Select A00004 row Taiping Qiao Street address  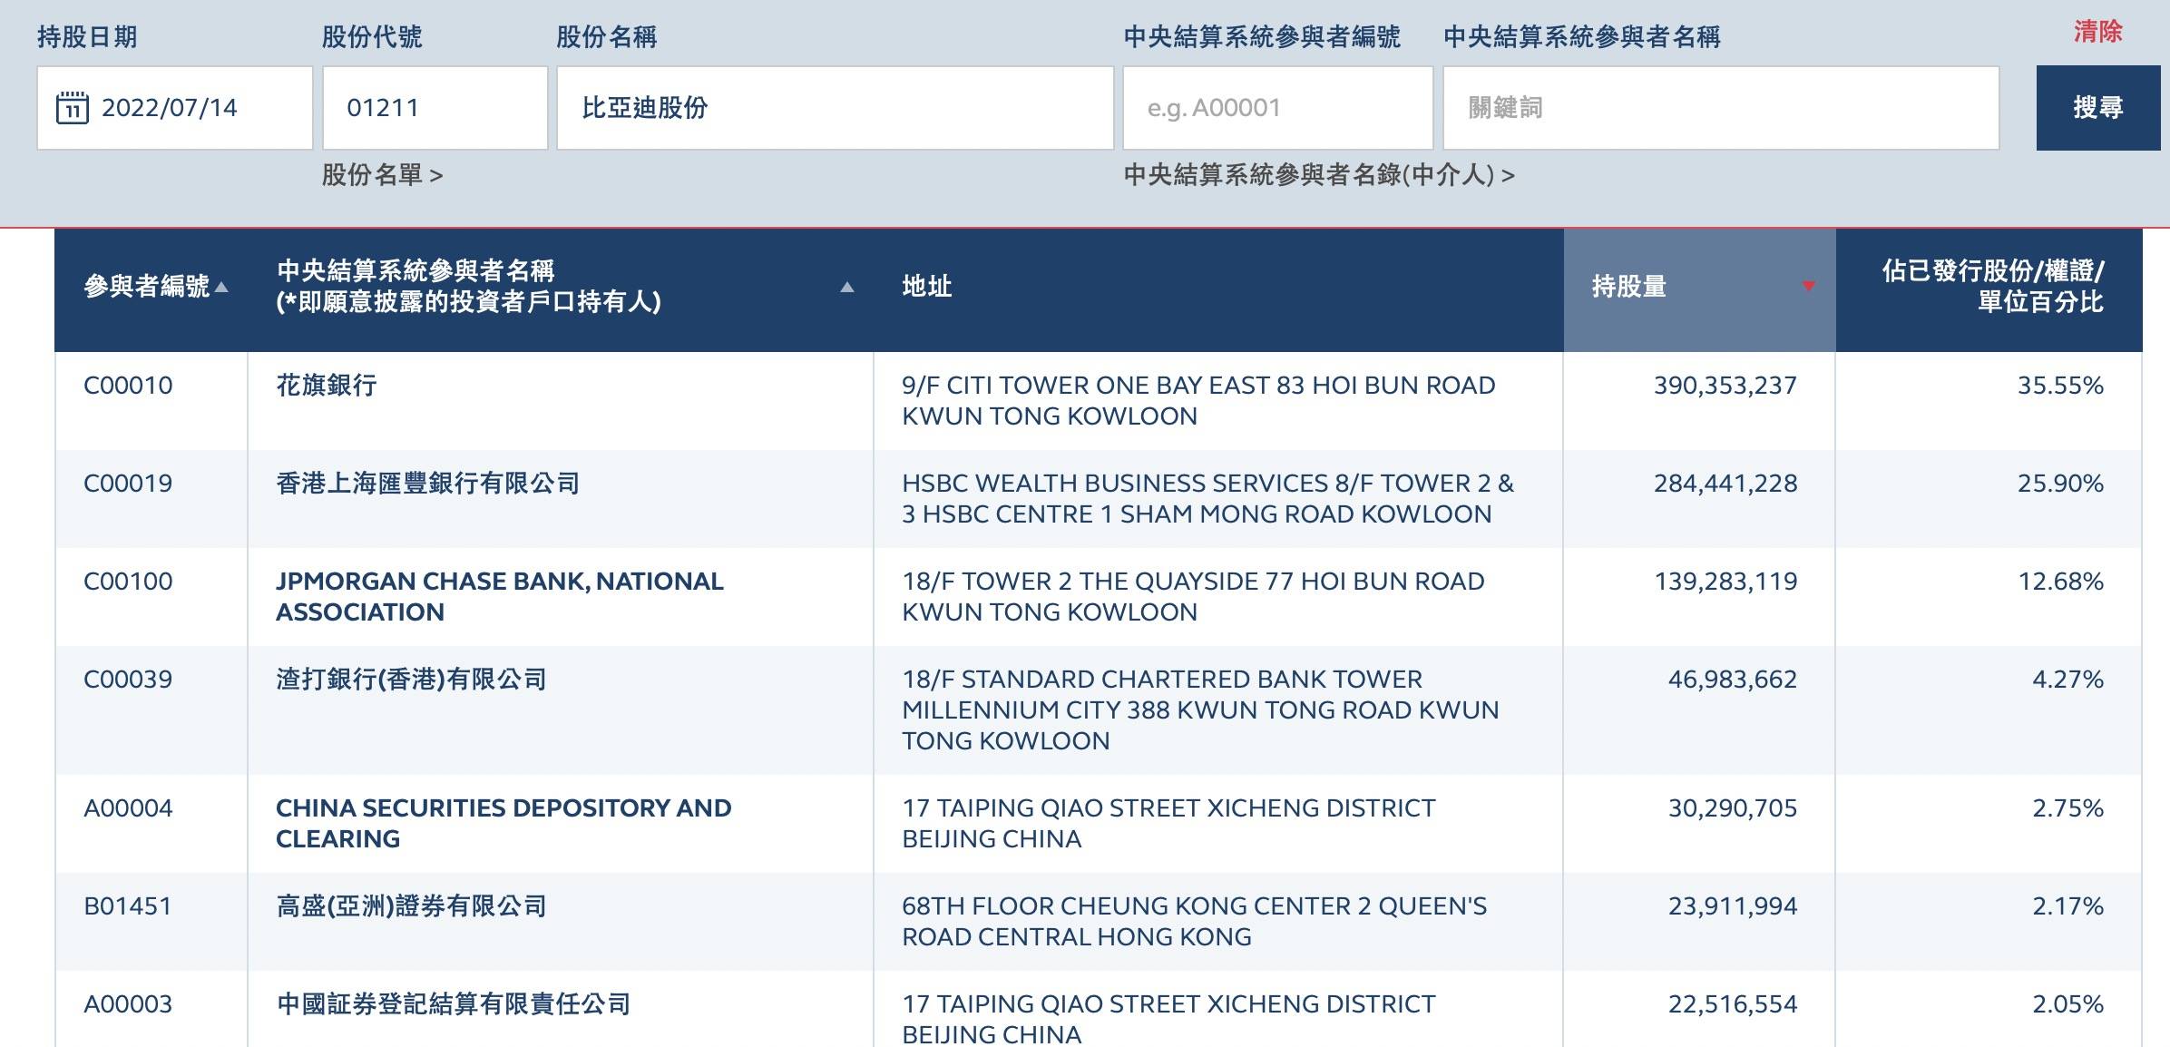[1168, 824]
